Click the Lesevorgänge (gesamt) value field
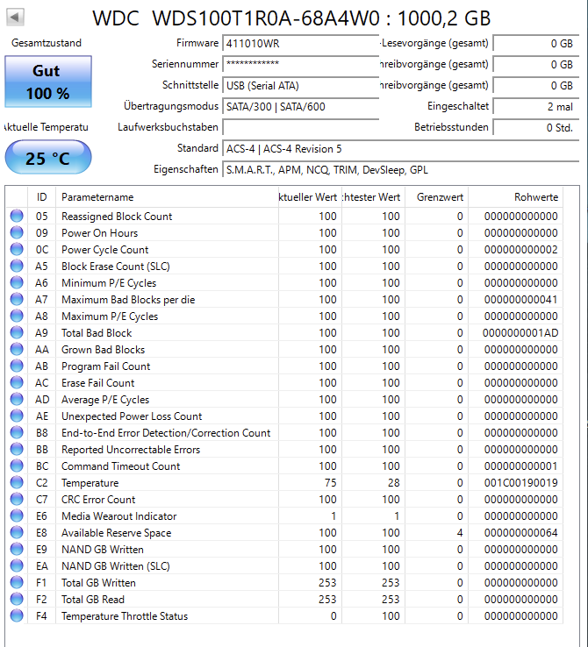Image resolution: width=588 pixels, height=647 pixels. (x=536, y=43)
